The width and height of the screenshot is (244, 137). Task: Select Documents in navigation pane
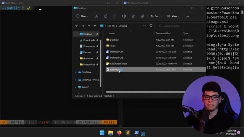click(x=89, y=46)
